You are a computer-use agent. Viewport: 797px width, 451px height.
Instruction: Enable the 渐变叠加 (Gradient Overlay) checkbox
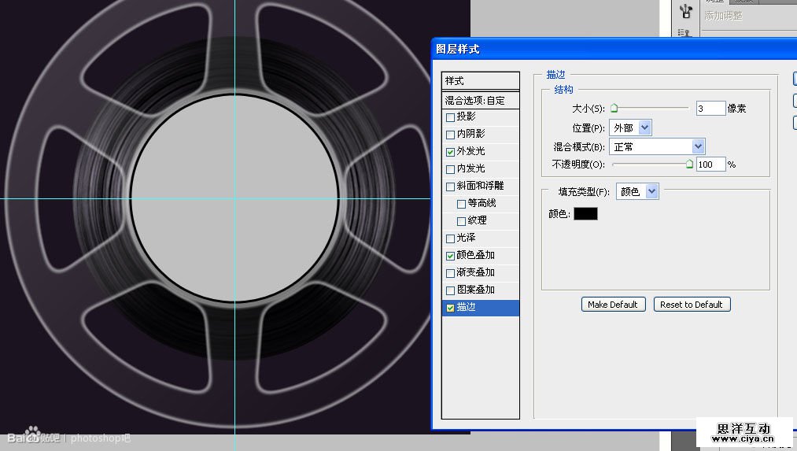pyautogui.click(x=450, y=273)
